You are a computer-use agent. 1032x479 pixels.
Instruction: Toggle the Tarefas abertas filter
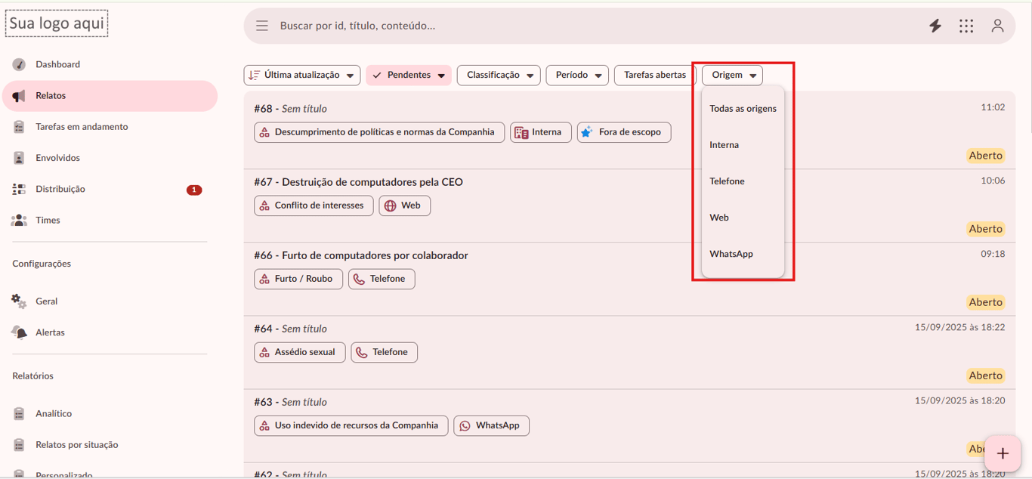click(x=655, y=76)
